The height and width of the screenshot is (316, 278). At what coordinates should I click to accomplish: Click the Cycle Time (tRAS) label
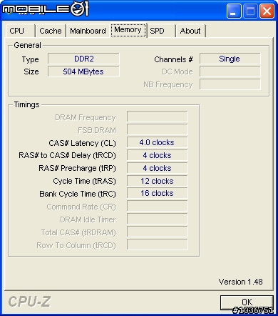[84, 181]
